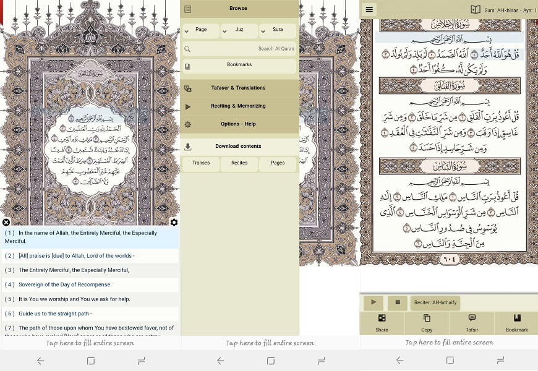Click the Recites download button
Screen dimensions: 538x371
pos(239,164)
